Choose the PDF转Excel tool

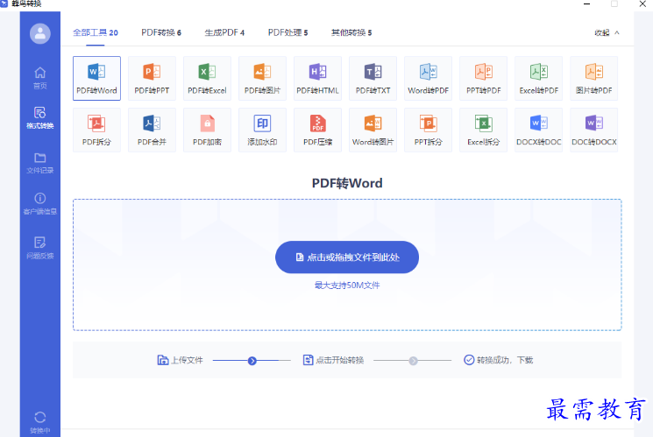click(x=207, y=78)
